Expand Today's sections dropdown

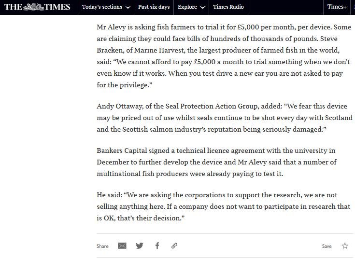point(102,7)
